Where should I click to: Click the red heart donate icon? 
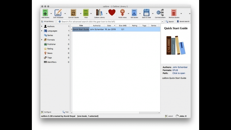112,12
